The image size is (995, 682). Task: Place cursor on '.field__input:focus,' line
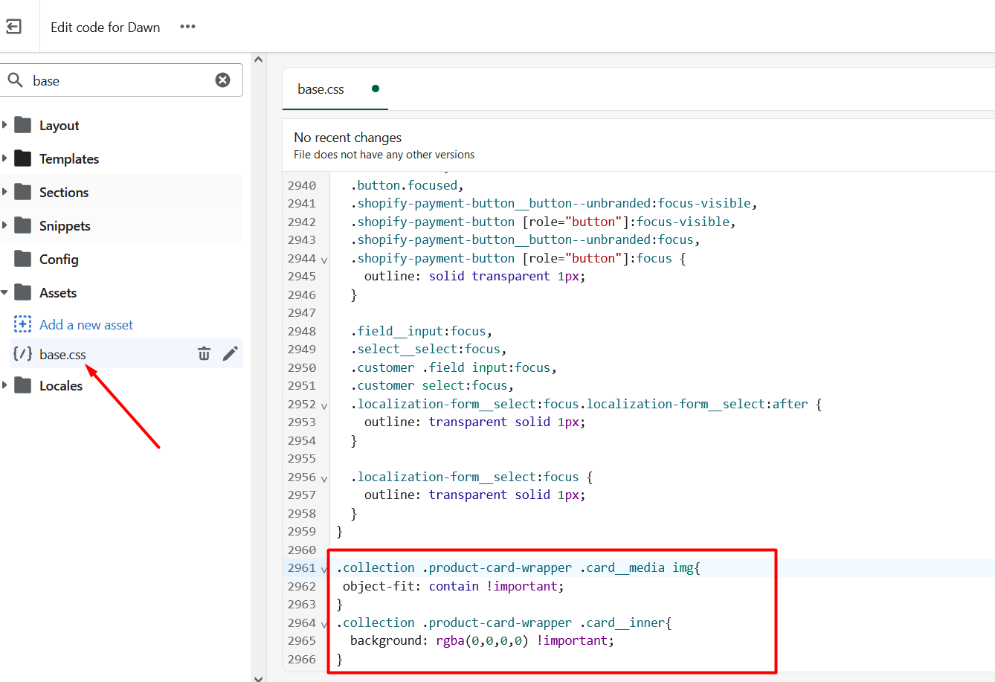click(422, 331)
